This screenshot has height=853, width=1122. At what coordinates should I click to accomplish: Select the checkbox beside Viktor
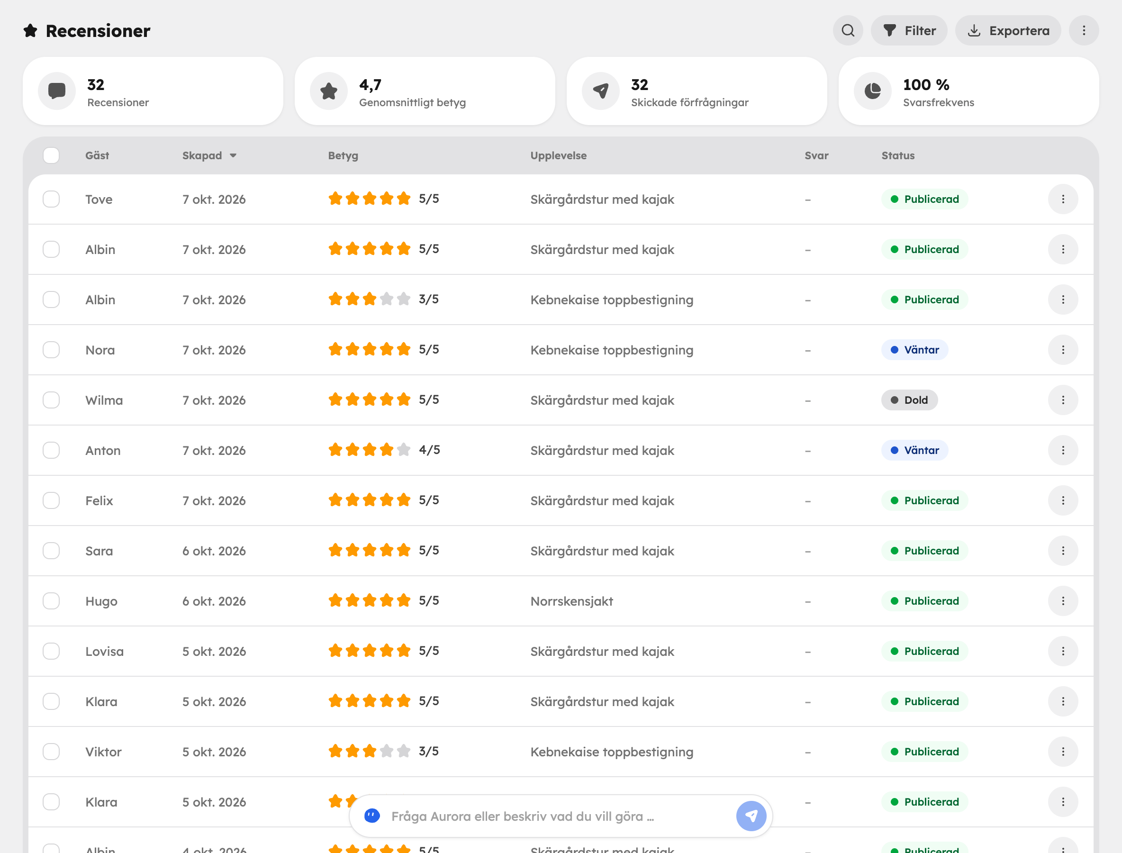click(51, 752)
